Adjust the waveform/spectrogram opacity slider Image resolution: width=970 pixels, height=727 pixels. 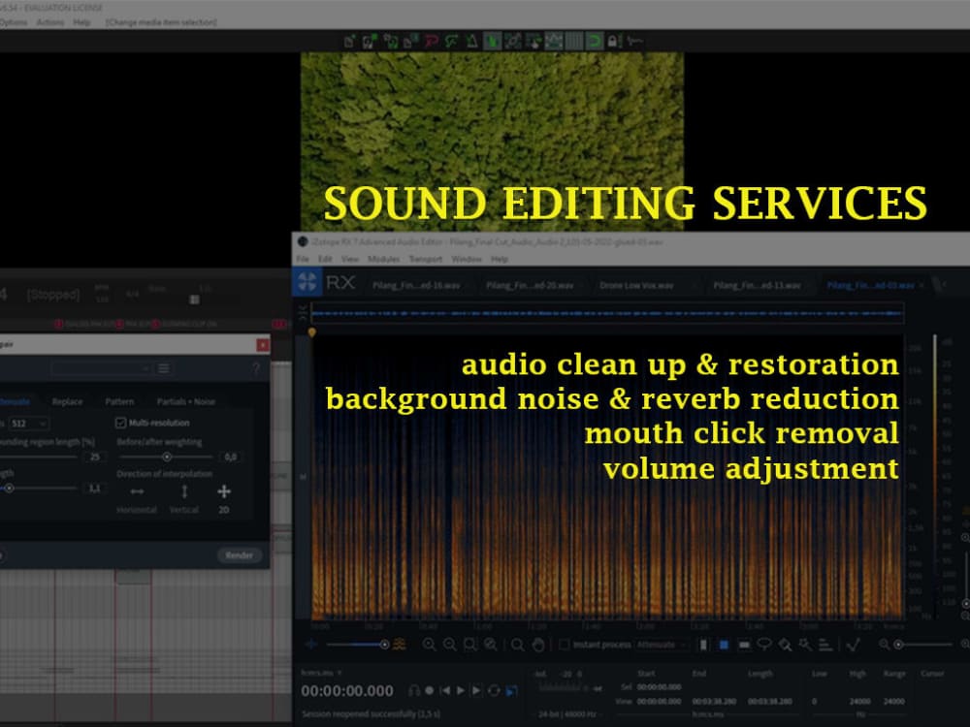point(358,645)
